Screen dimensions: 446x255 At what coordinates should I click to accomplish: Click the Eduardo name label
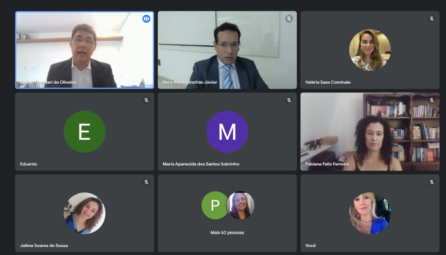[29, 164]
